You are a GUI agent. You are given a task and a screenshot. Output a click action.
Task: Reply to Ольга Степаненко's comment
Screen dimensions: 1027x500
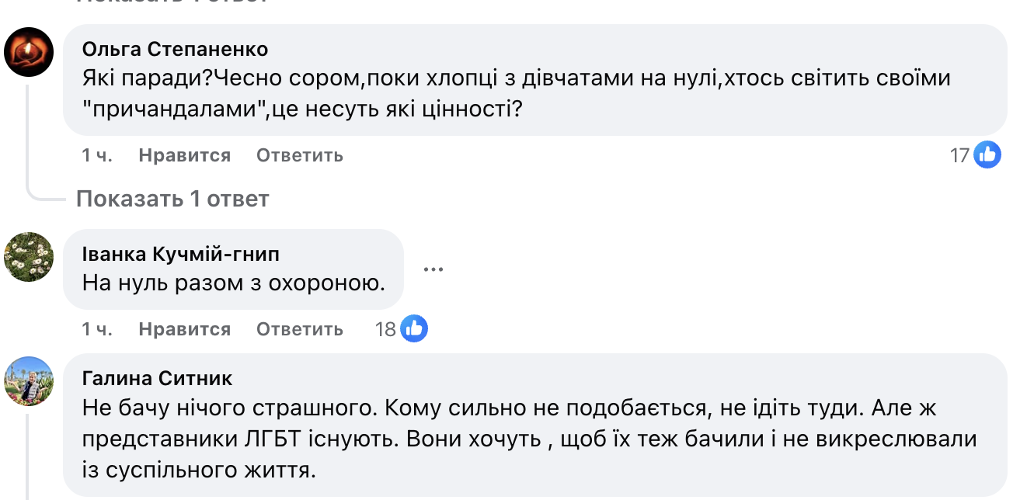[x=299, y=155]
